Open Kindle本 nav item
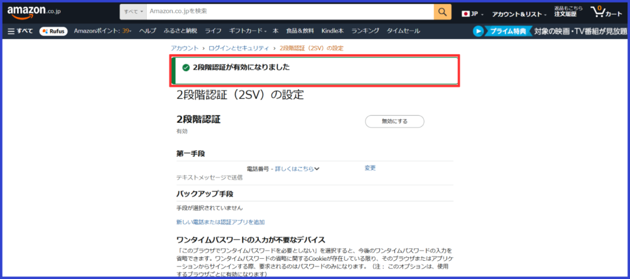The width and height of the screenshot is (630, 279). tap(333, 31)
